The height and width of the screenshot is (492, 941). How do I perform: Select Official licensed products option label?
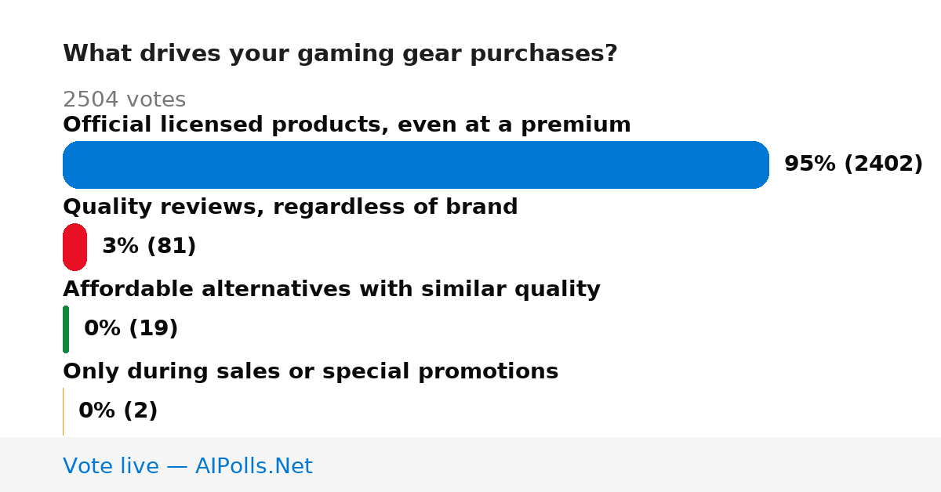347,125
